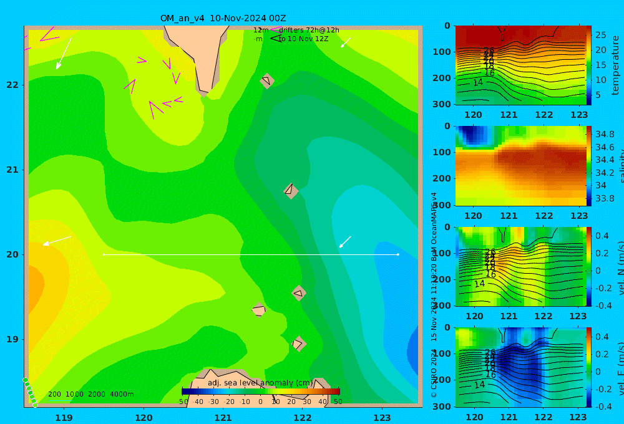Screen dimensions: 624x424
Task: Click the white drifter arrow near 20.2N 119E
Action: coord(57,241)
